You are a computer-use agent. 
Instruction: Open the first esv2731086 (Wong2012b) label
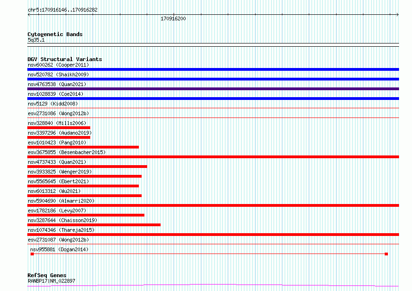pyautogui.click(x=58, y=113)
